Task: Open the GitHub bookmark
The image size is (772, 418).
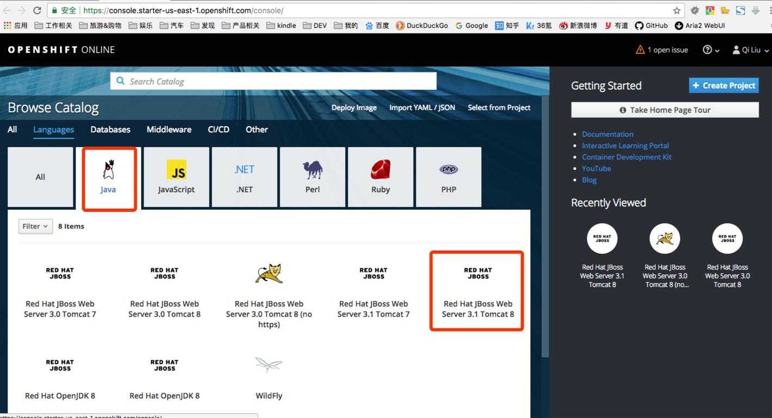Action: pos(651,26)
